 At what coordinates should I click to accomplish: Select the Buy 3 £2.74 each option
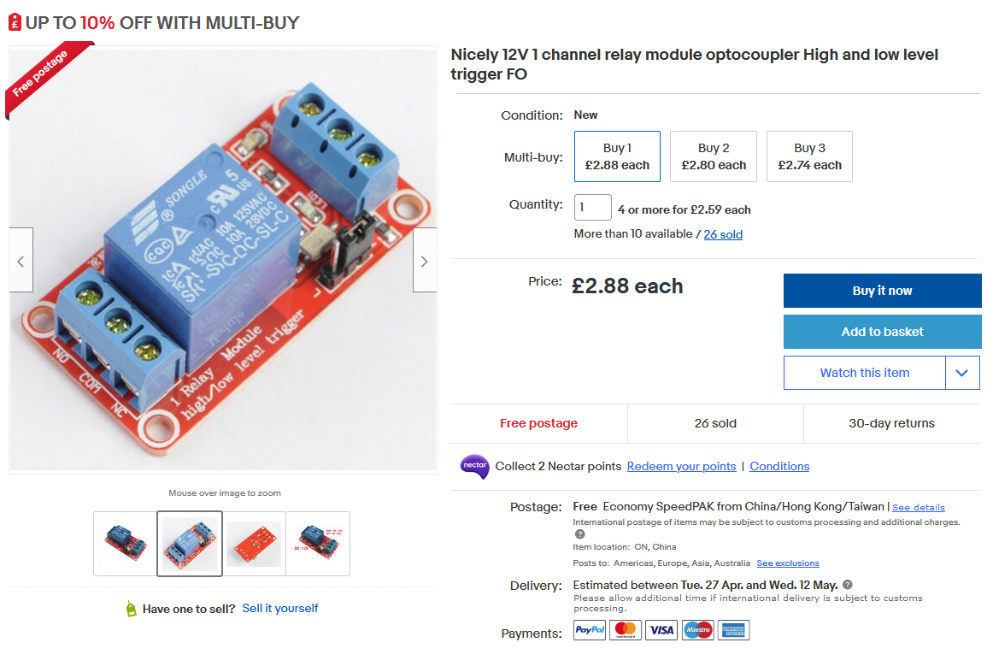point(809,156)
